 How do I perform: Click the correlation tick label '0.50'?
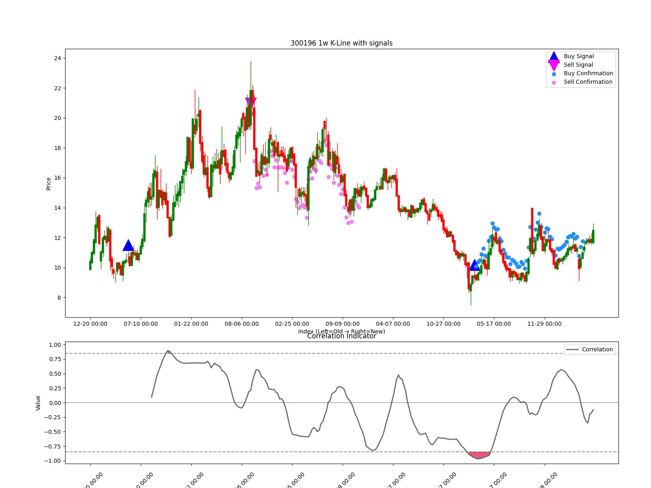coord(55,374)
